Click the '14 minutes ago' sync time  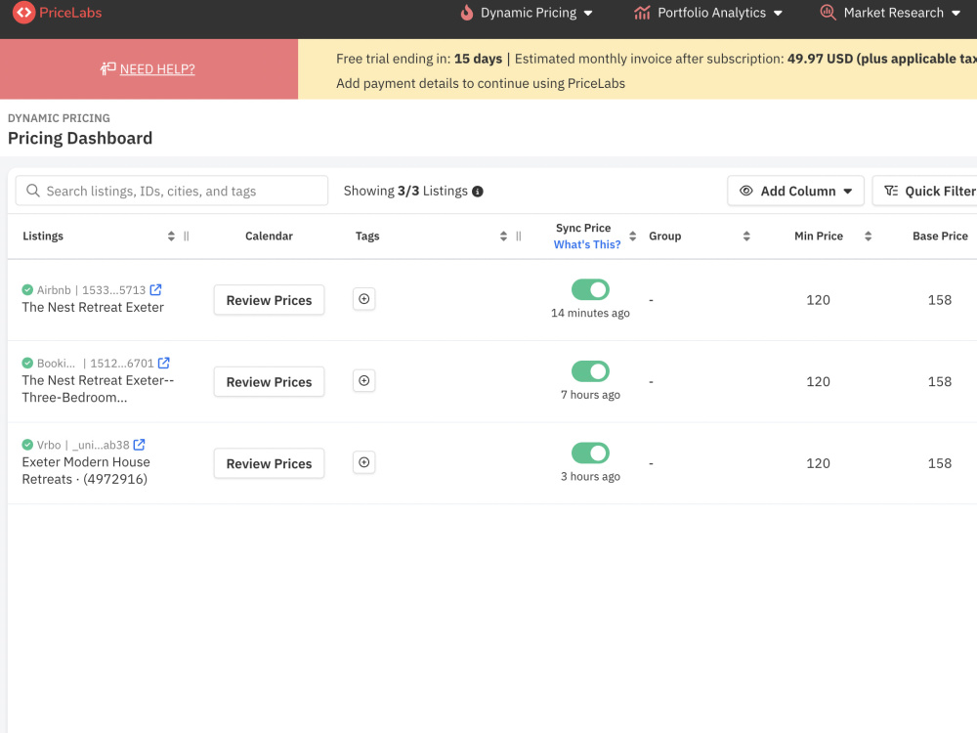pos(590,313)
